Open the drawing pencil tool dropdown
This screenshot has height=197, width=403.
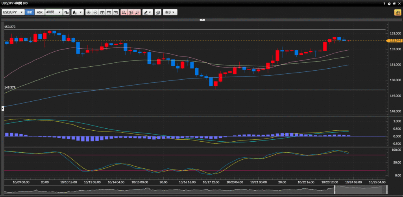148,12
